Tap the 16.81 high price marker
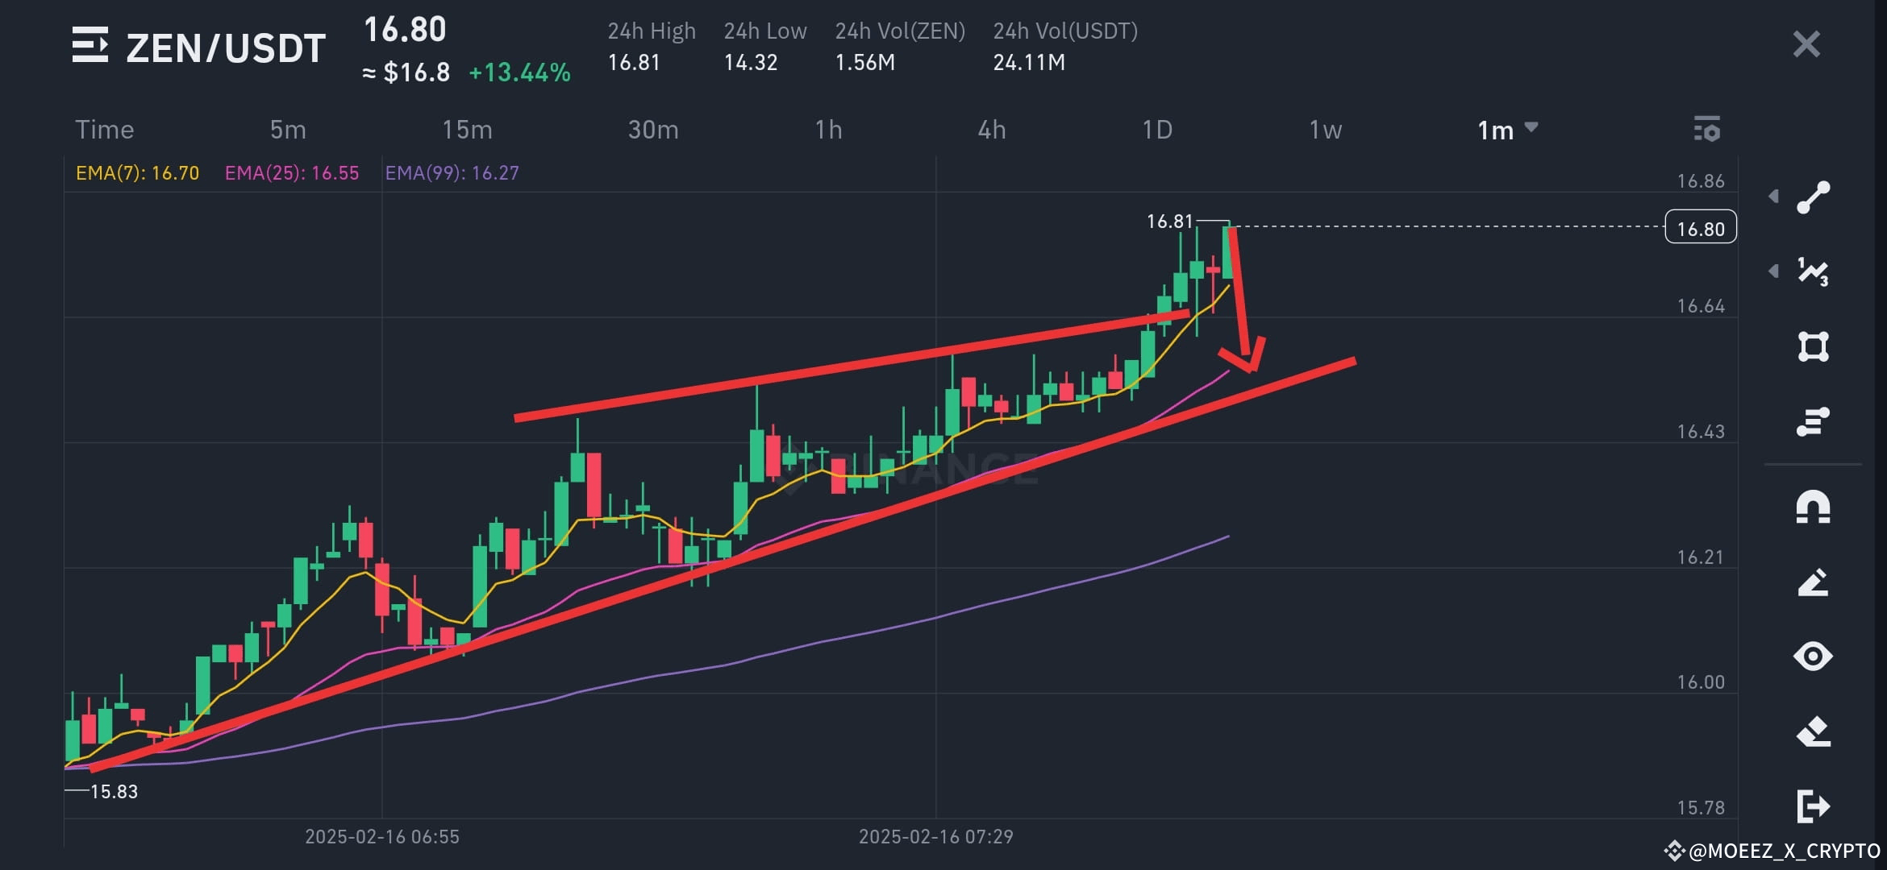Viewport: 1887px width, 870px height. point(1169,221)
